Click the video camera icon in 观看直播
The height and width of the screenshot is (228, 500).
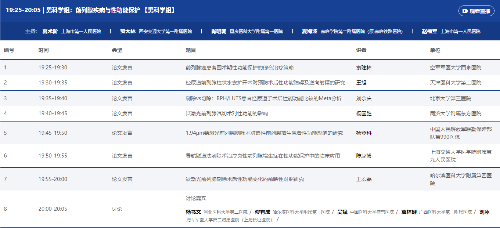click(x=465, y=11)
